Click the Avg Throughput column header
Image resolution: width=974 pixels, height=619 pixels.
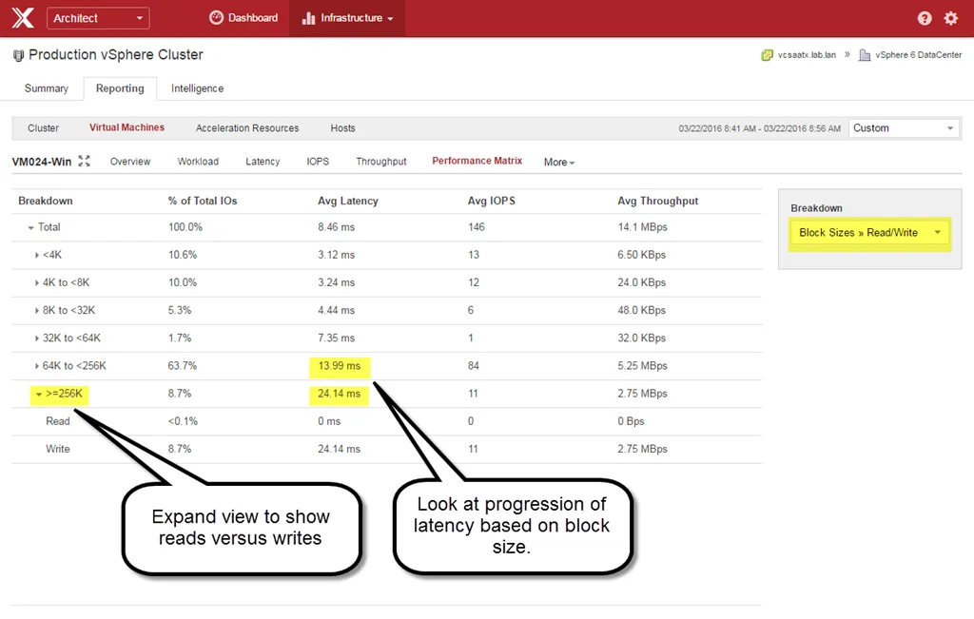tap(658, 201)
